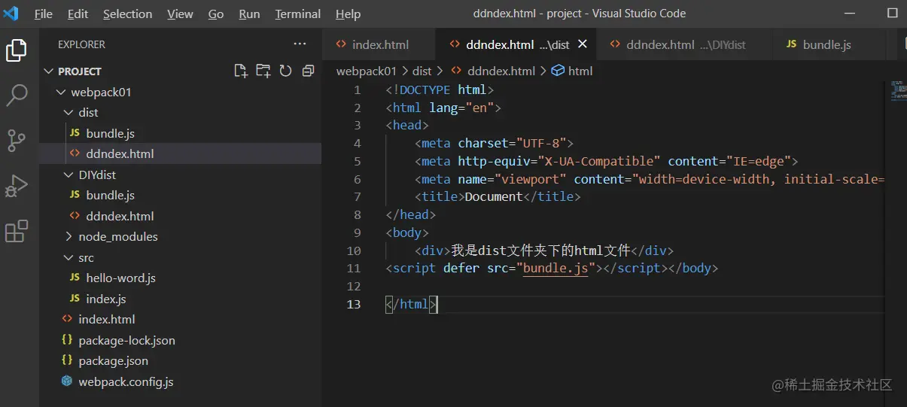Click JS icon of hello-word.js

pos(75,278)
